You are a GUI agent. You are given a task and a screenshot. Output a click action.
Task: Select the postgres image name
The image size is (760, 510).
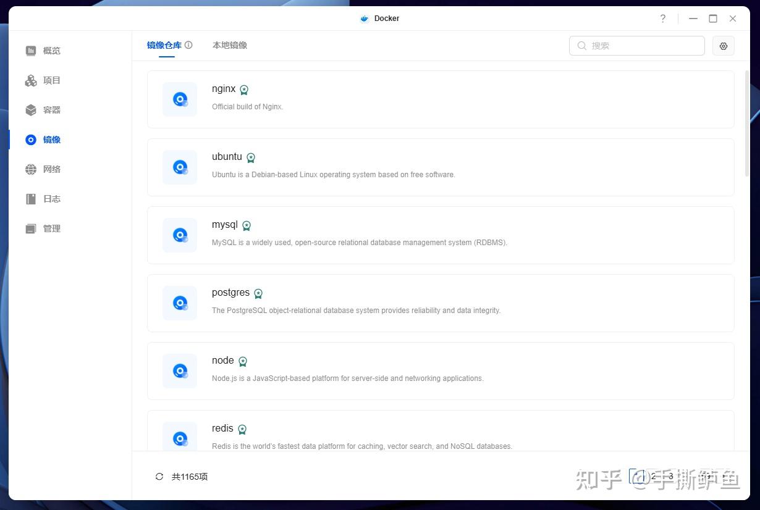point(230,293)
